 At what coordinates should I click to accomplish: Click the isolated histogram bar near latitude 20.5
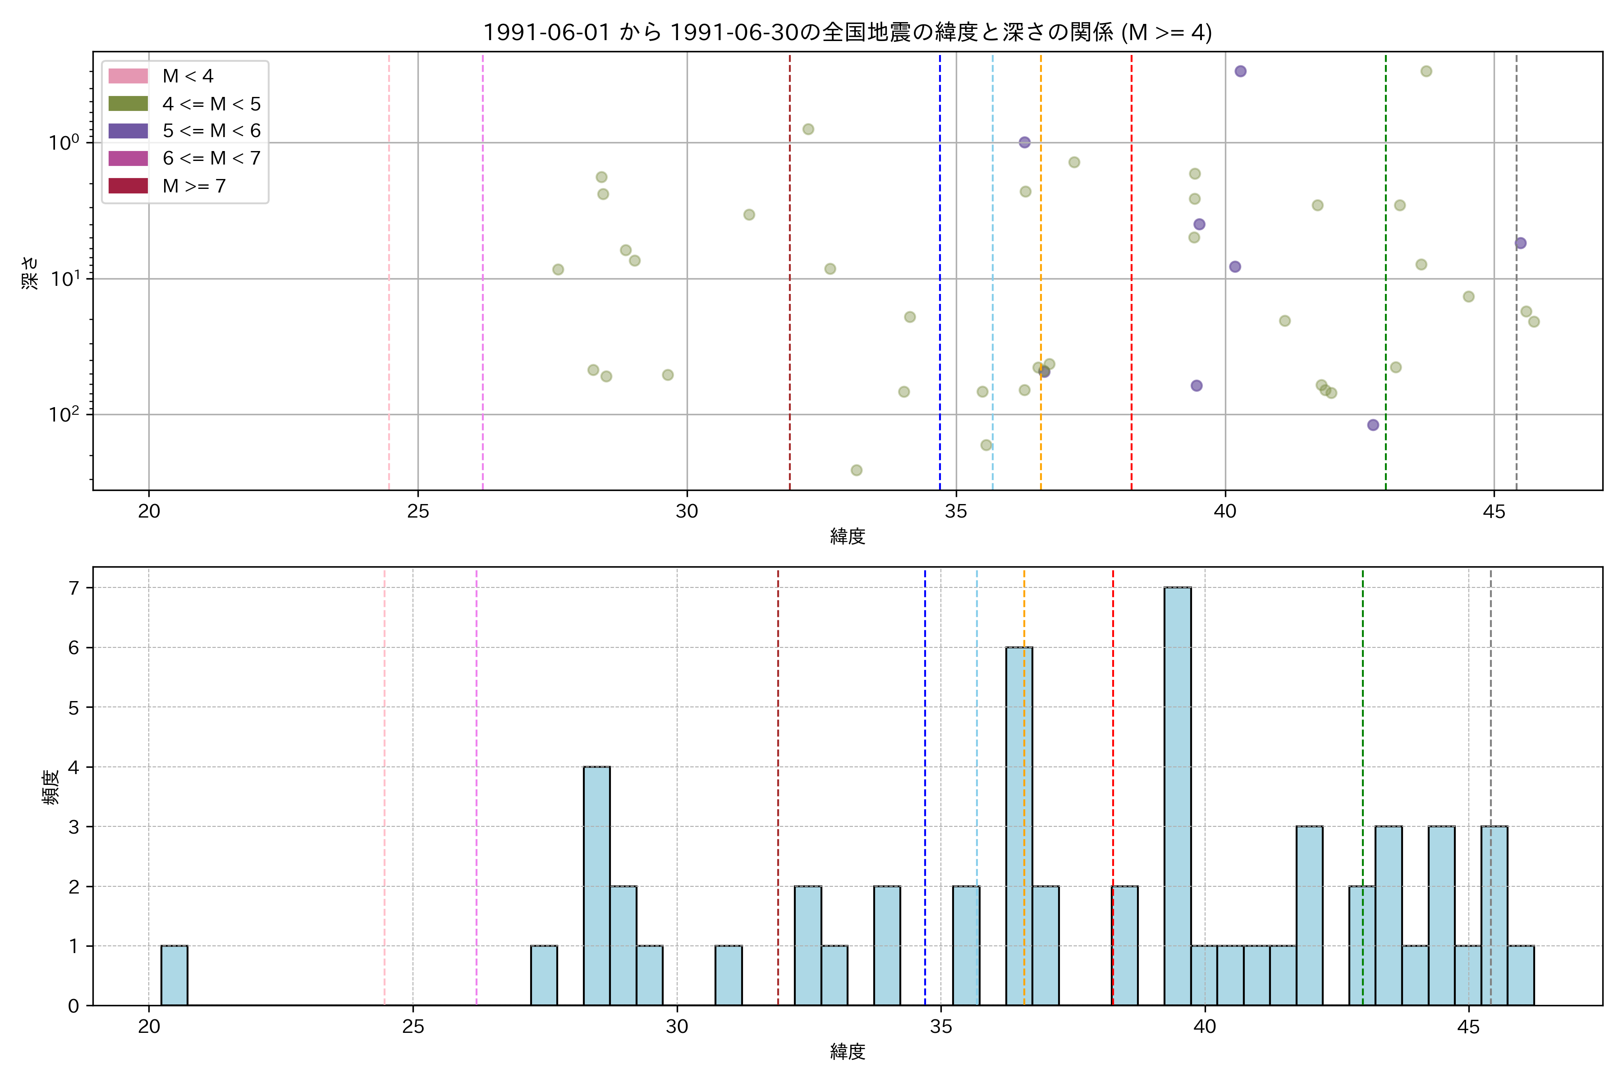(x=174, y=975)
